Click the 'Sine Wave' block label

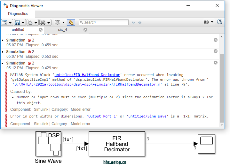click(x=48, y=161)
